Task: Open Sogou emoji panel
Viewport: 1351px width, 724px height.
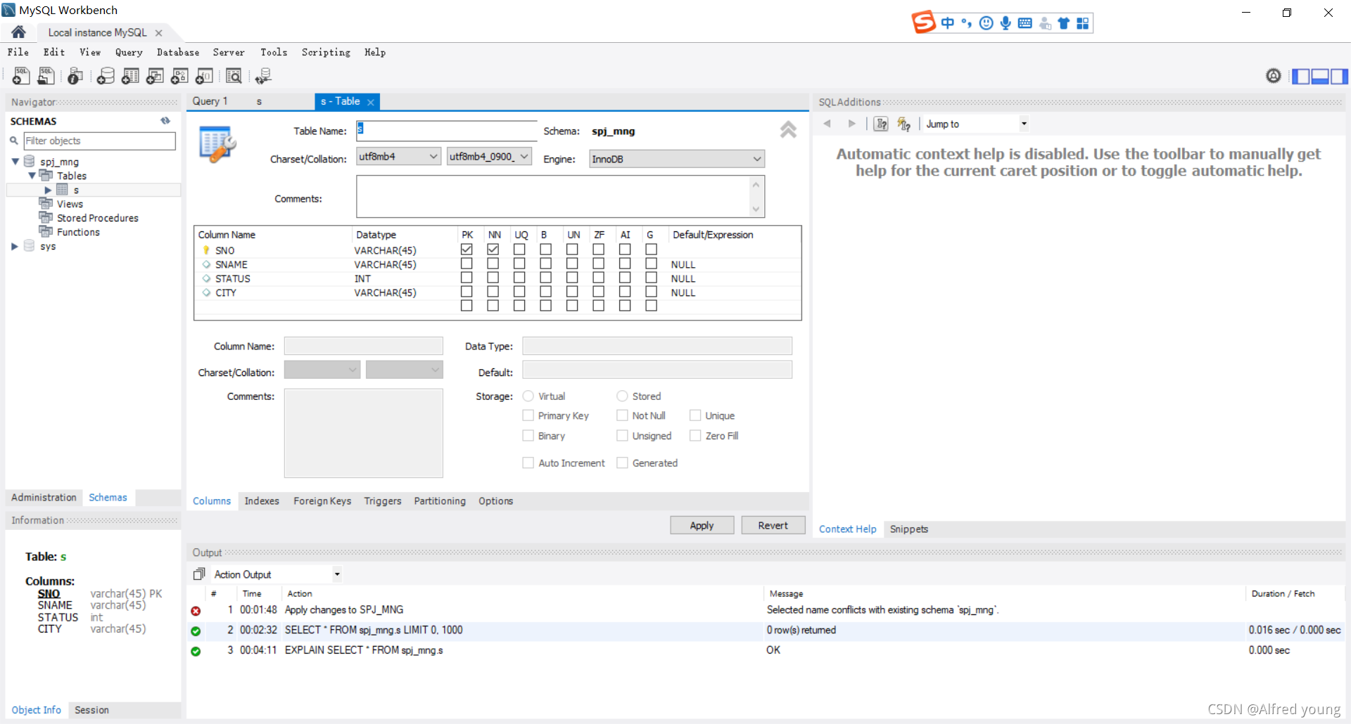Action: pyautogui.click(x=987, y=23)
